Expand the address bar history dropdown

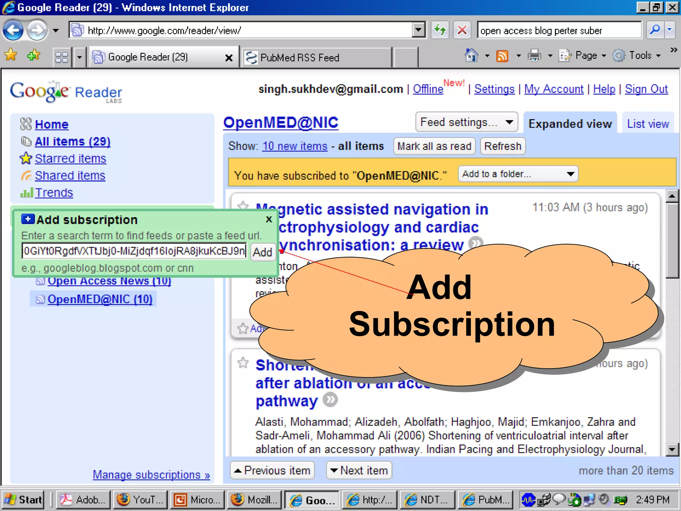418,31
